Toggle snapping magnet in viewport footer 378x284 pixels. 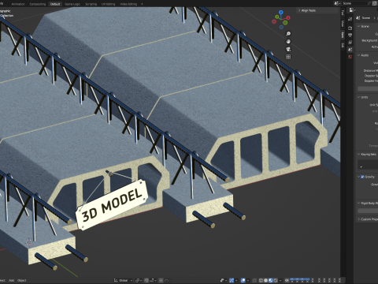pos(146,280)
